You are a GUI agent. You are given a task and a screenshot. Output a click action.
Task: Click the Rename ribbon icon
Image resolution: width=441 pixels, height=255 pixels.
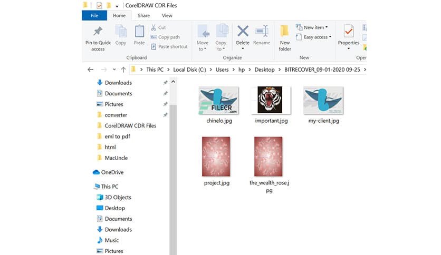pos(262,31)
